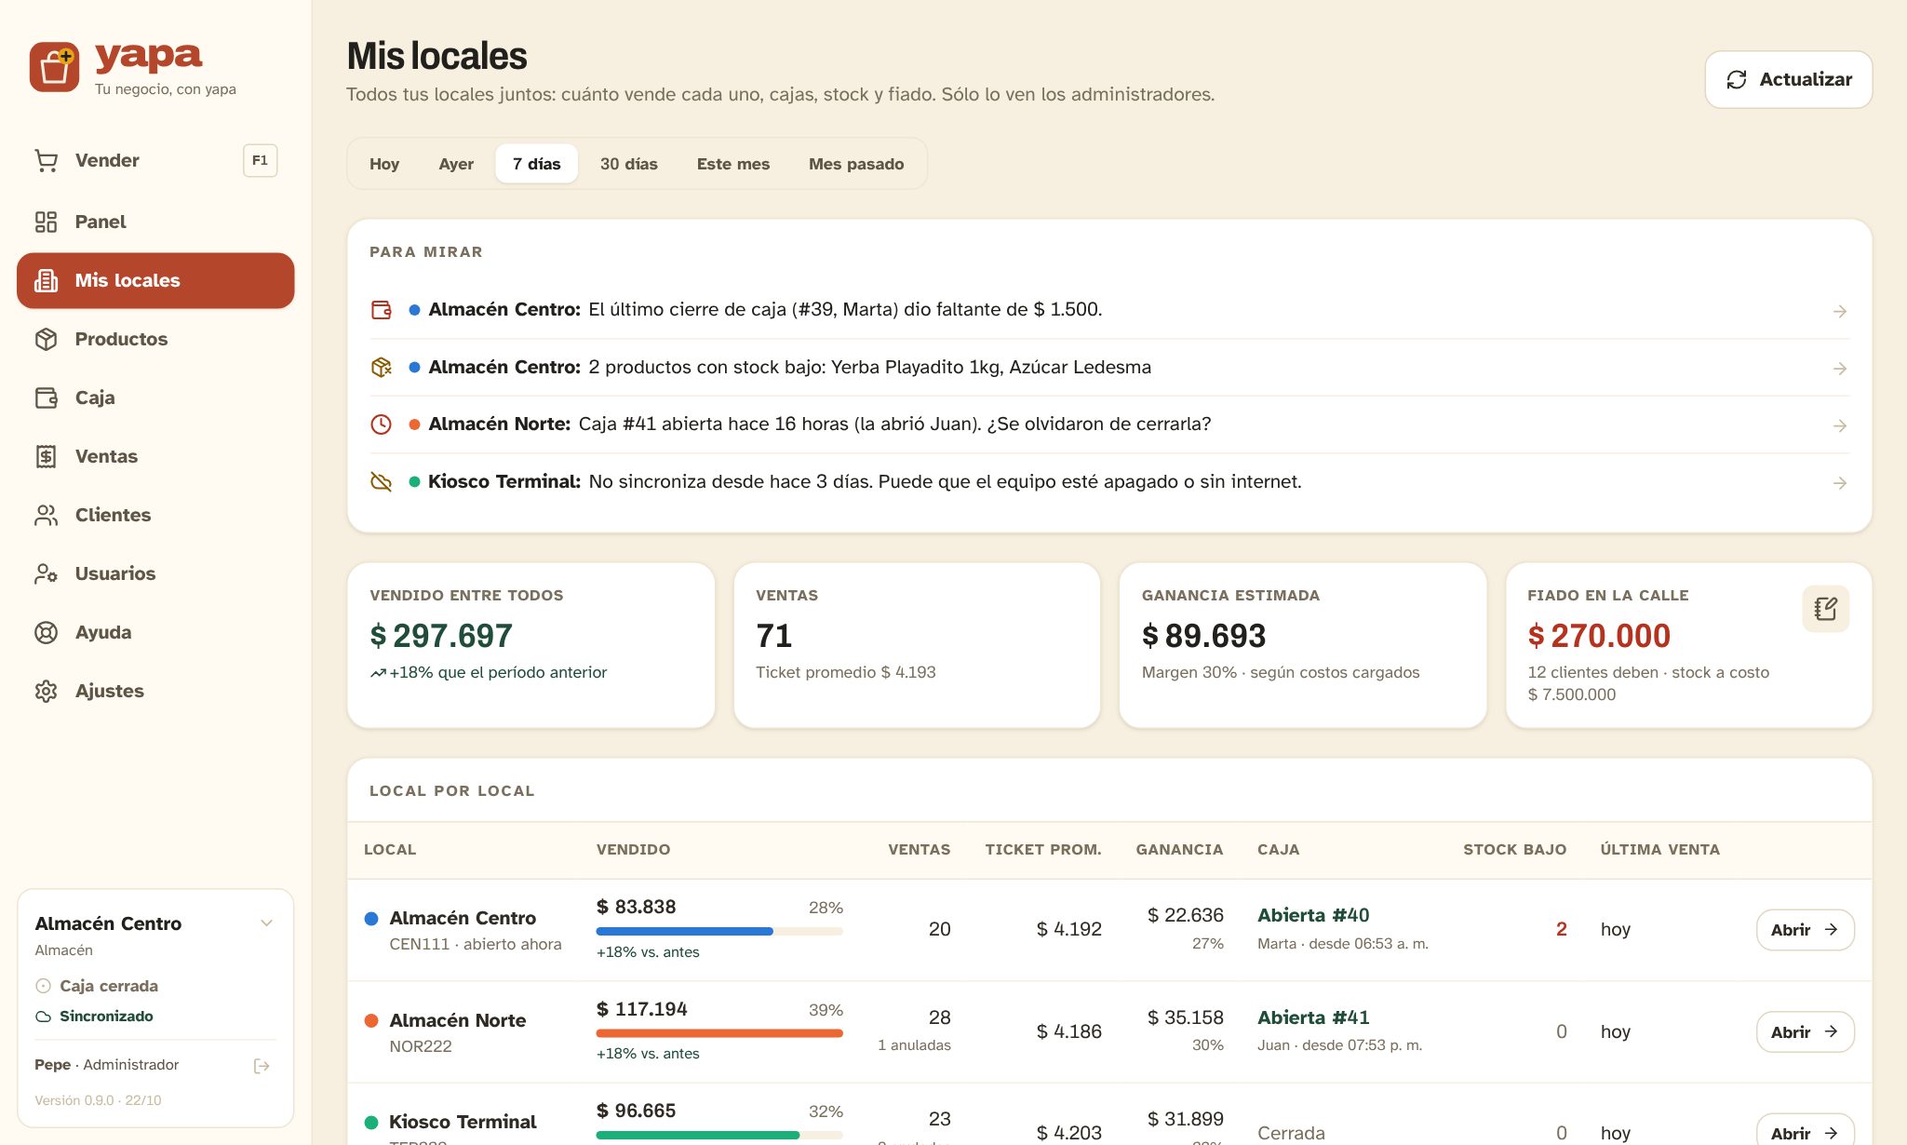
Task: Click the VENDIDO column header
Action: [633, 850]
